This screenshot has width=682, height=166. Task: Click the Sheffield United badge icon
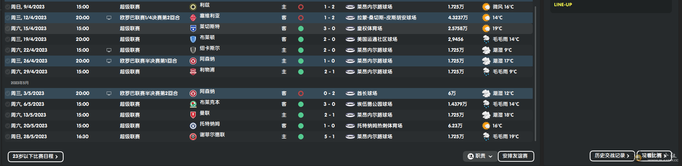(193, 137)
